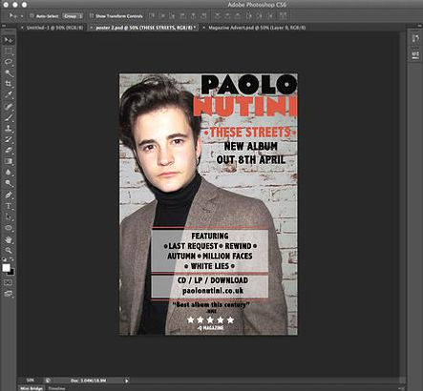Open the status bar info arrow menu
The image size is (423, 391).
[x=127, y=381]
